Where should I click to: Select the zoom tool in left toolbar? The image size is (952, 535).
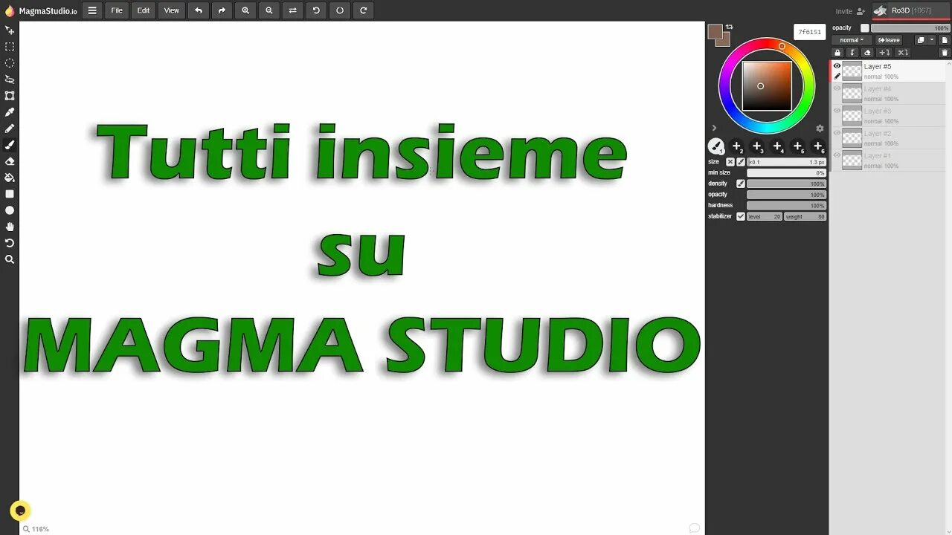(x=10, y=259)
